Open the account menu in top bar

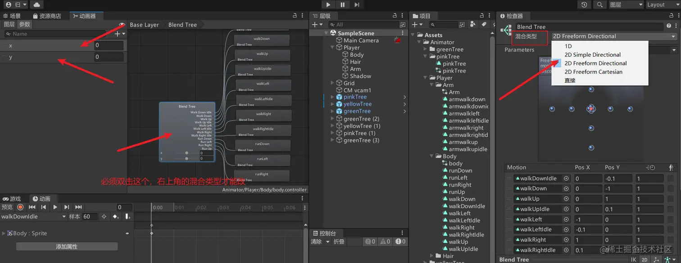tap(16, 4)
